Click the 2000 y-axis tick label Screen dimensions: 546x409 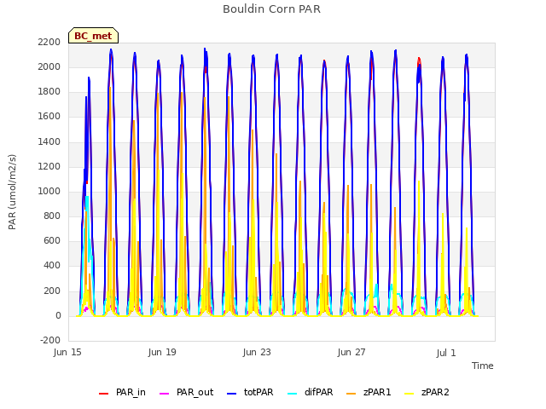[x=49, y=66]
